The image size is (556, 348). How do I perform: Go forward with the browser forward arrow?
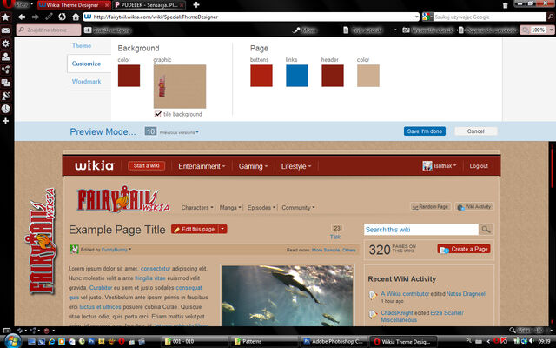[x=35, y=17]
